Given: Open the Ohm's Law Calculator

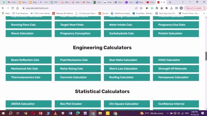Looking at the screenshot, I should pos(127,69).
